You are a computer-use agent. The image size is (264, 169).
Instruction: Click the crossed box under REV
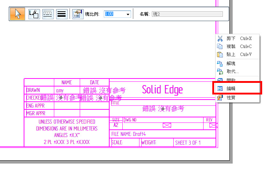(x=213, y=125)
